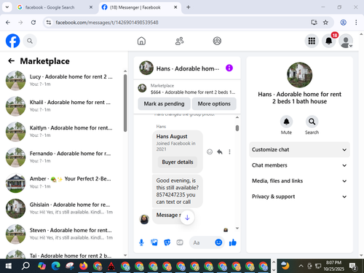Expand Chat members section
Viewport: 364px width, 273px height.
tap(299, 165)
